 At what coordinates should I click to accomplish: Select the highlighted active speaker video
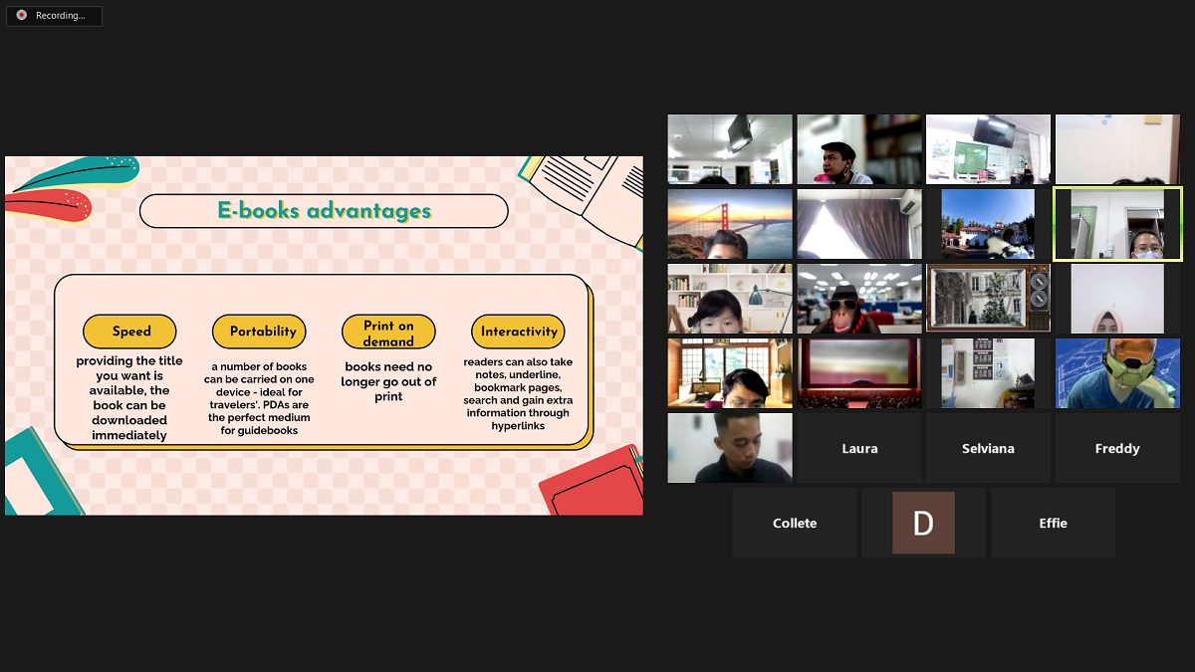(1117, 224)
